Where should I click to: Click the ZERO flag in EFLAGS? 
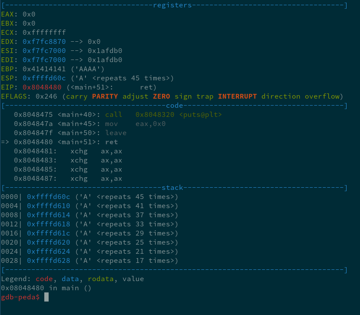pos(161,96)
